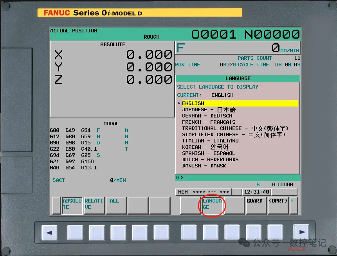Screen dimensions: 337x256
Task: Choose DUTCH - NEDERLANDS from the list
Action: [210, 159]
